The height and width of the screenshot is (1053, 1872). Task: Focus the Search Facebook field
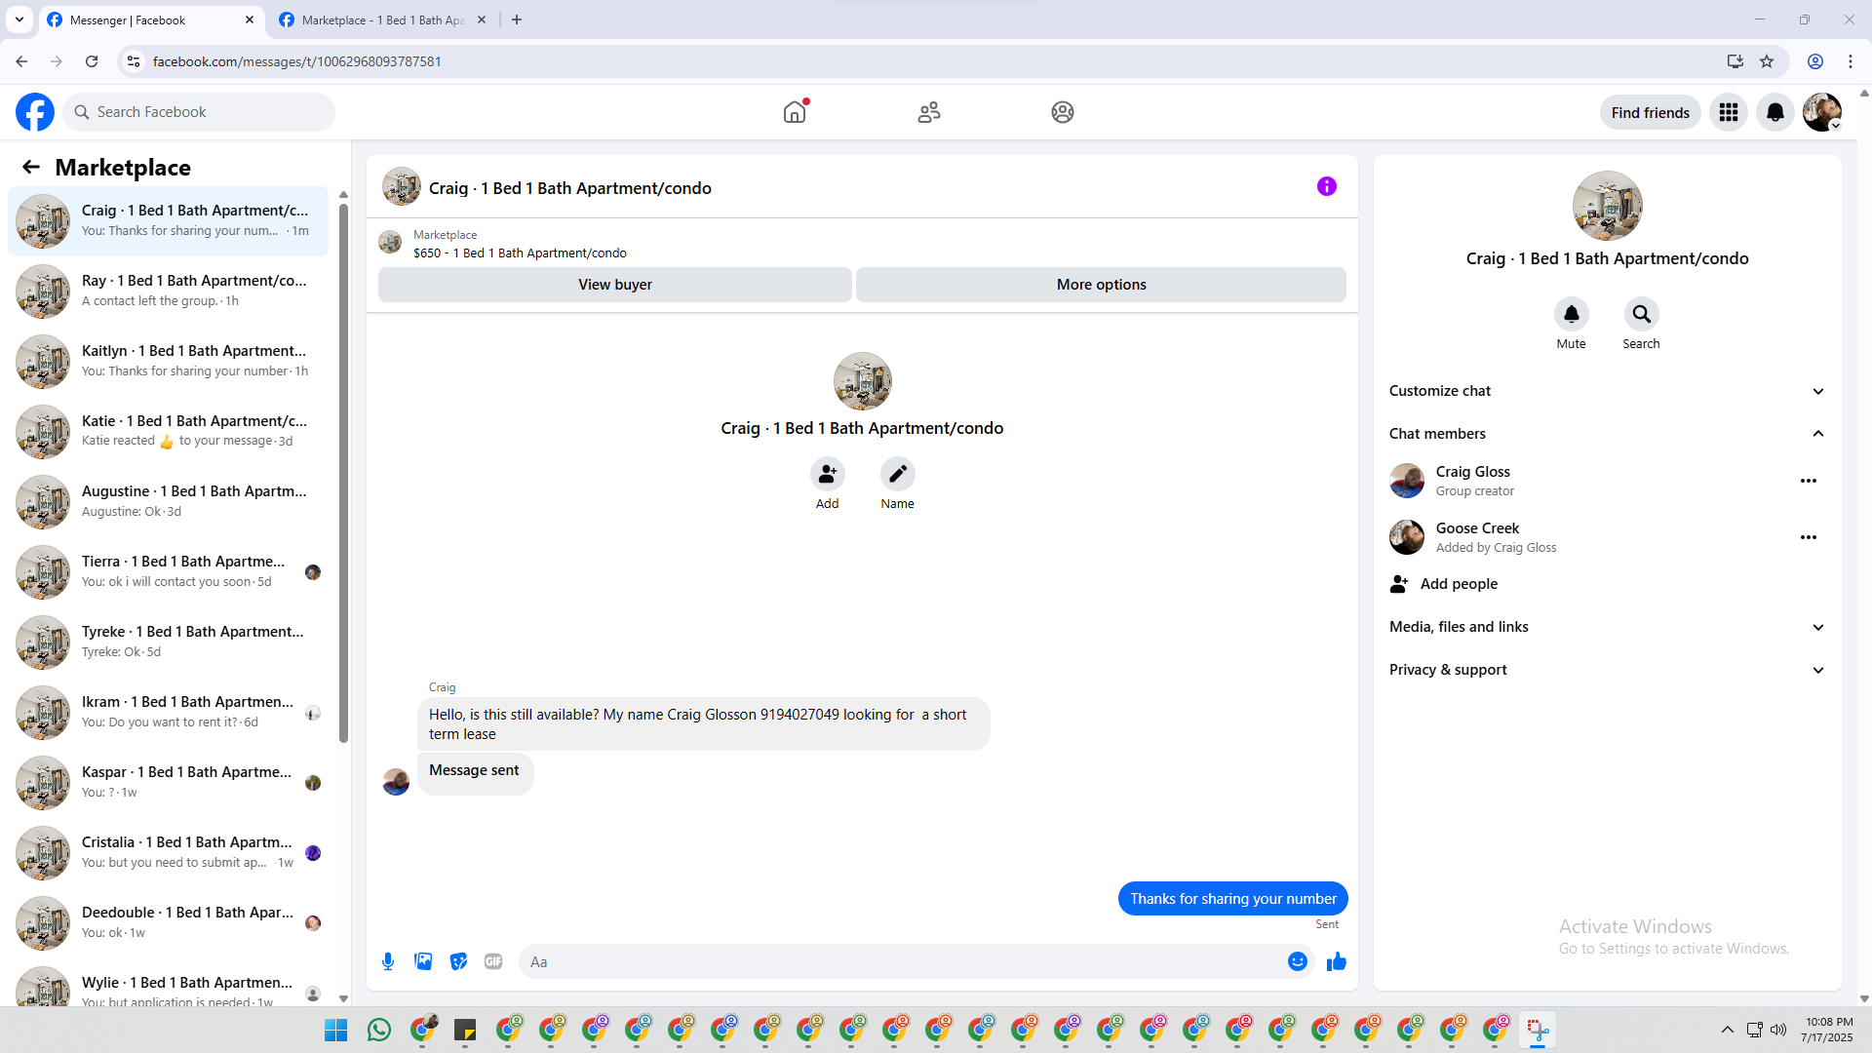(199, 112)
